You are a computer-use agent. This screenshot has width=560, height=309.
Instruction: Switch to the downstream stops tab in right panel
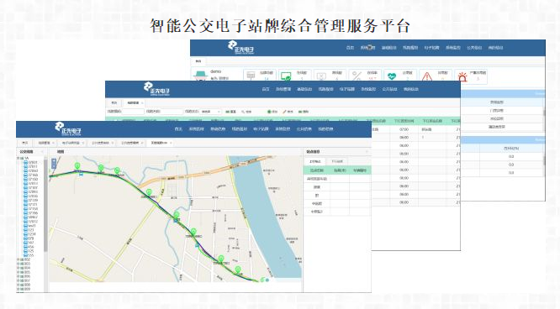[x=337, y=161]
